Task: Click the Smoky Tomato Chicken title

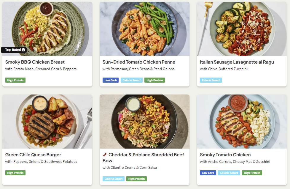Action: 225,155
